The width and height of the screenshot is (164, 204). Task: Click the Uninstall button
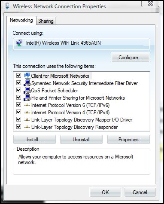[x=81, y=140]
